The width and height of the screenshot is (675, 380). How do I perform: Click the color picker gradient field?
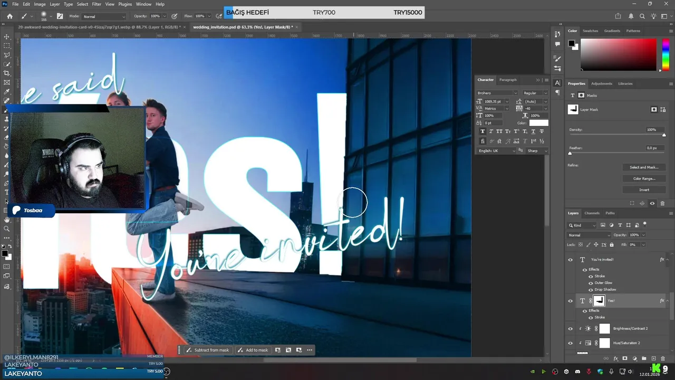point(618,54)
